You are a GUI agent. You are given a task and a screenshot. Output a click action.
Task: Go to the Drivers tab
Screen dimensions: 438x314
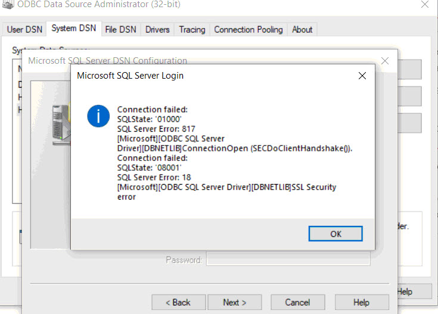[x=157, y=29]
